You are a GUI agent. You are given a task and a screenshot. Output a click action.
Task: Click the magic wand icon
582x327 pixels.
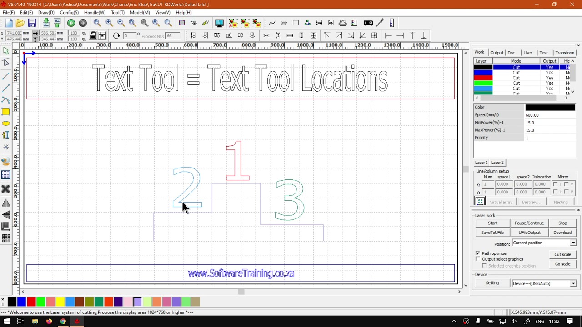[x=380, y=23]
